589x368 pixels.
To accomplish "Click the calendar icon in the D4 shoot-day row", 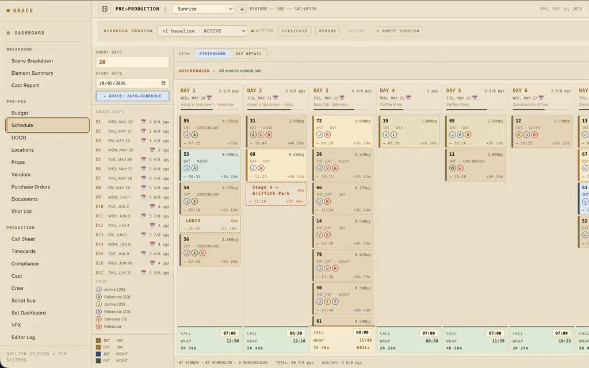I will coord(152,150).
